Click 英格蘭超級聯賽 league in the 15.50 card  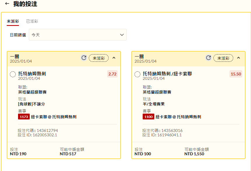pos(157,92)
